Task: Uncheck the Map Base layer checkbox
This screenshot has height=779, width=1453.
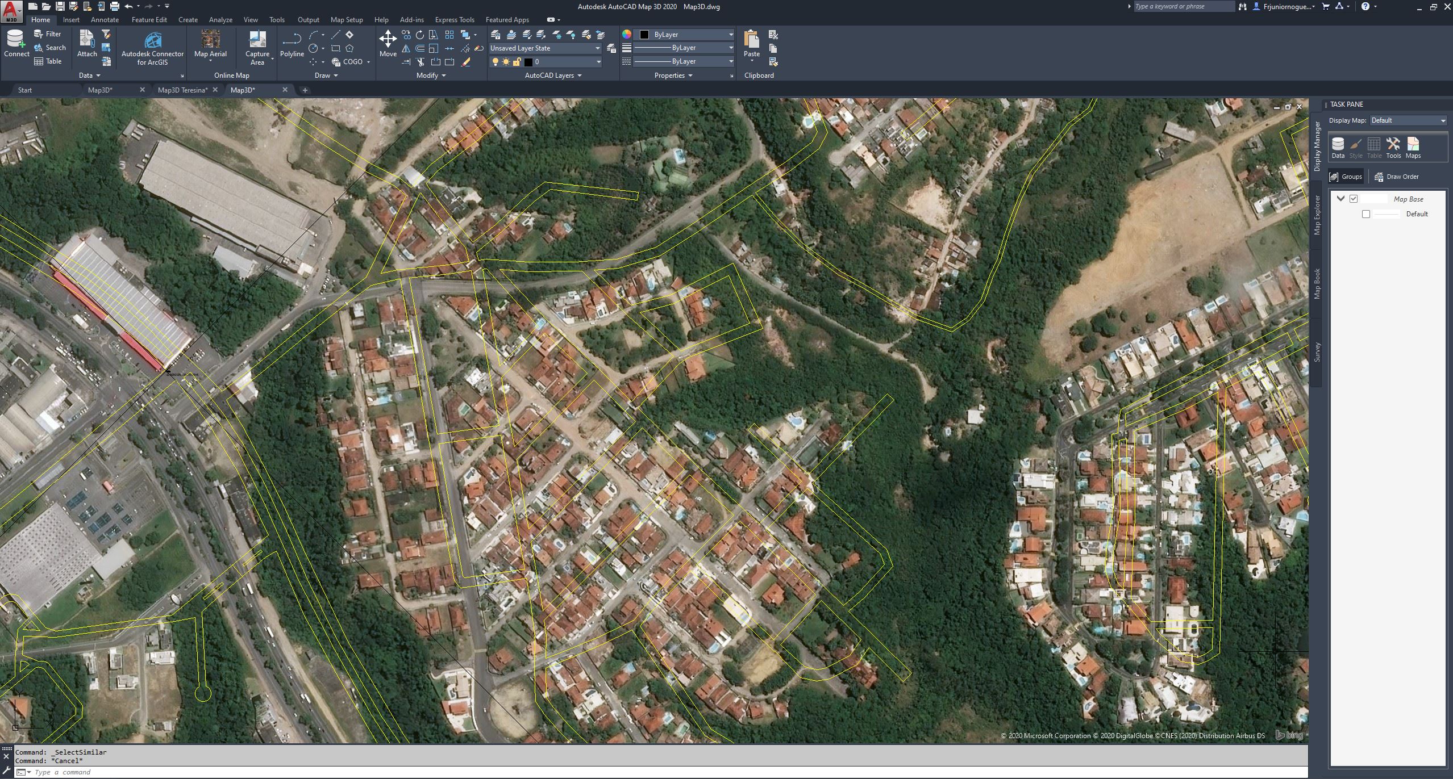Action: tap(1354, 198)
